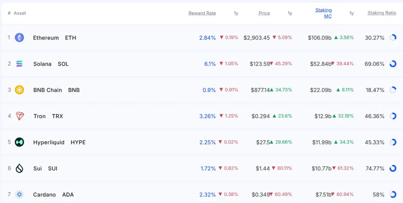Click the Sui logo icon
The height and width of the screenshot is (203, 403).
pos(19,168)
